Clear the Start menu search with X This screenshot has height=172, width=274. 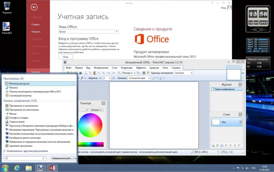point(44,158)
